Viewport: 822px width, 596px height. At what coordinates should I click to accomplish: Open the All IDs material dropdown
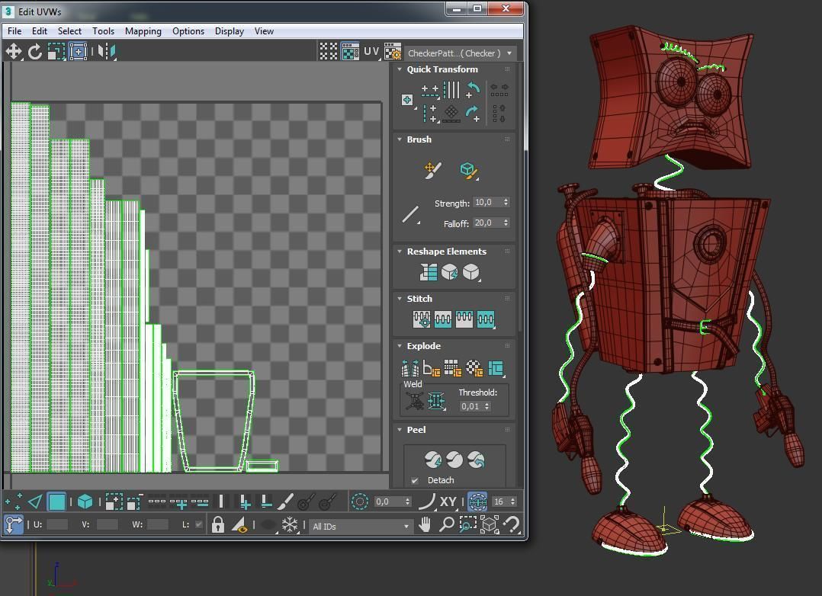(x=360, y=526)
